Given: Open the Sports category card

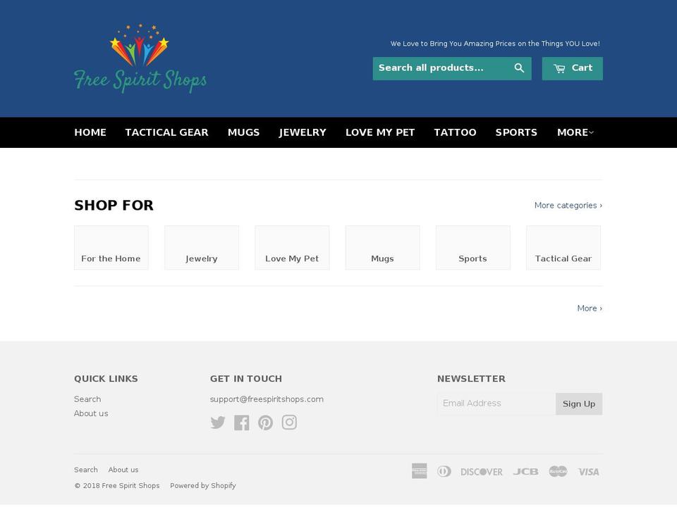Looking at the screenshot, I should (472, 247).
